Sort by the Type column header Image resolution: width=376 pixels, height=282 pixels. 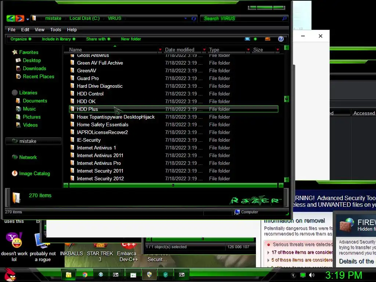214,50
